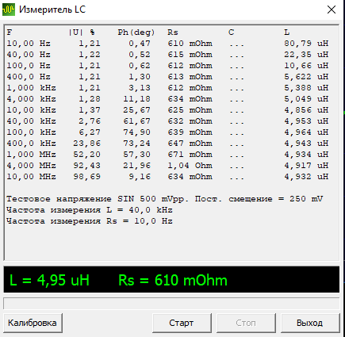This screenshot has height=337, width=345.
Task: Click the Ph(deg) column header
Action: tap(136, 33)
